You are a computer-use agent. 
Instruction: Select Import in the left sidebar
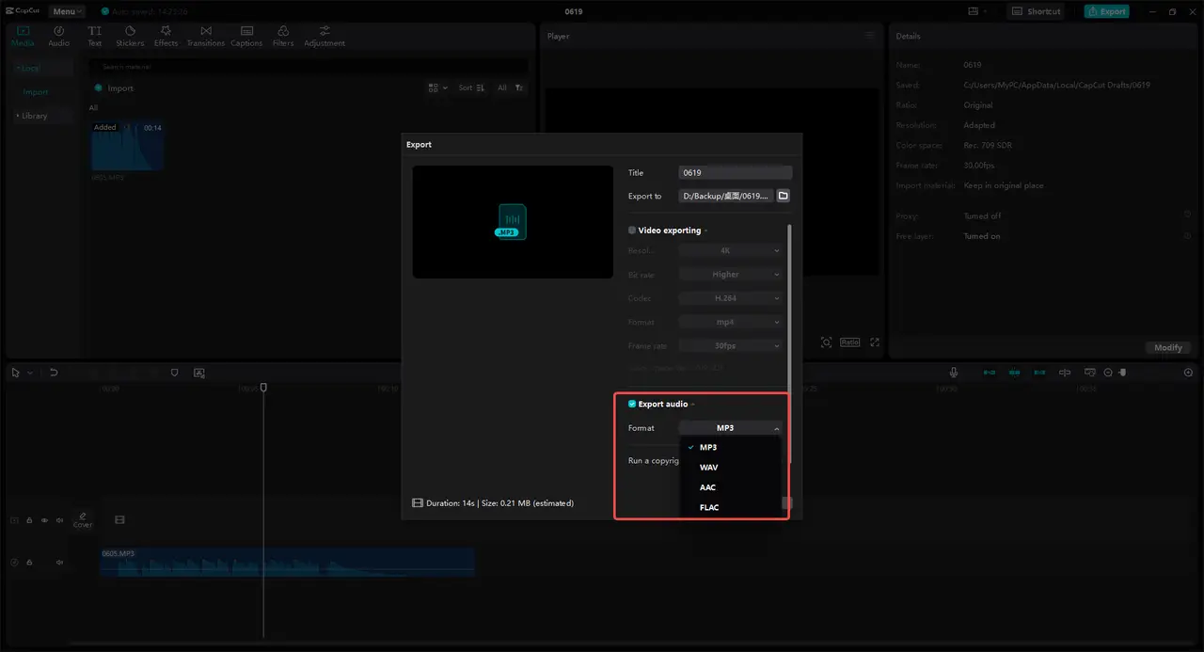click(36, 92)
